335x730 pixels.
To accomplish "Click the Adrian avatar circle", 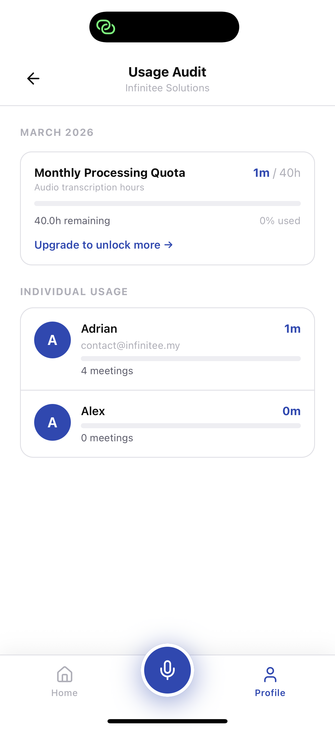I will (52, 340).
